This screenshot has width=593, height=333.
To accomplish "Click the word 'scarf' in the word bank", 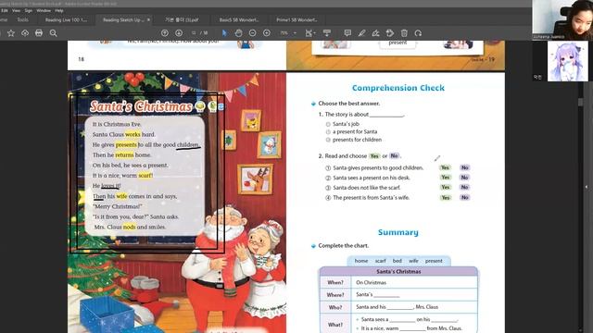I will click(x=381, y=261).
